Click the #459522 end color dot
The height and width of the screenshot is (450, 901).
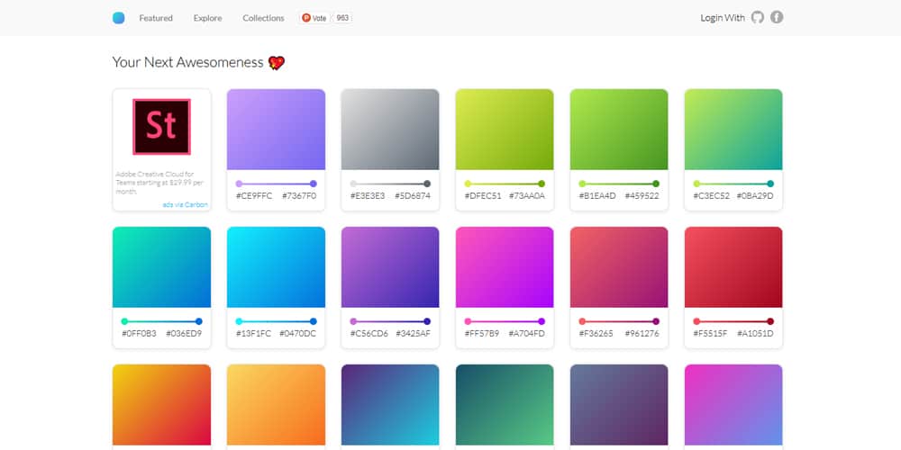(x=656, y=184)
